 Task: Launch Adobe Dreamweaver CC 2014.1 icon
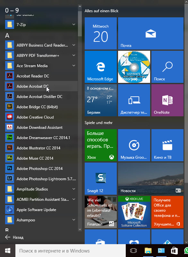pyautogui.click(x=10, y=137)
